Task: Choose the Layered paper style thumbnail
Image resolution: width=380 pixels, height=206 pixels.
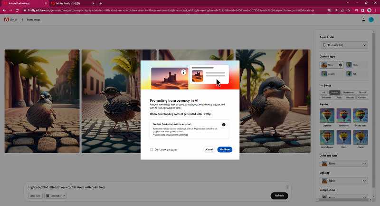Action: pos(327,137)
